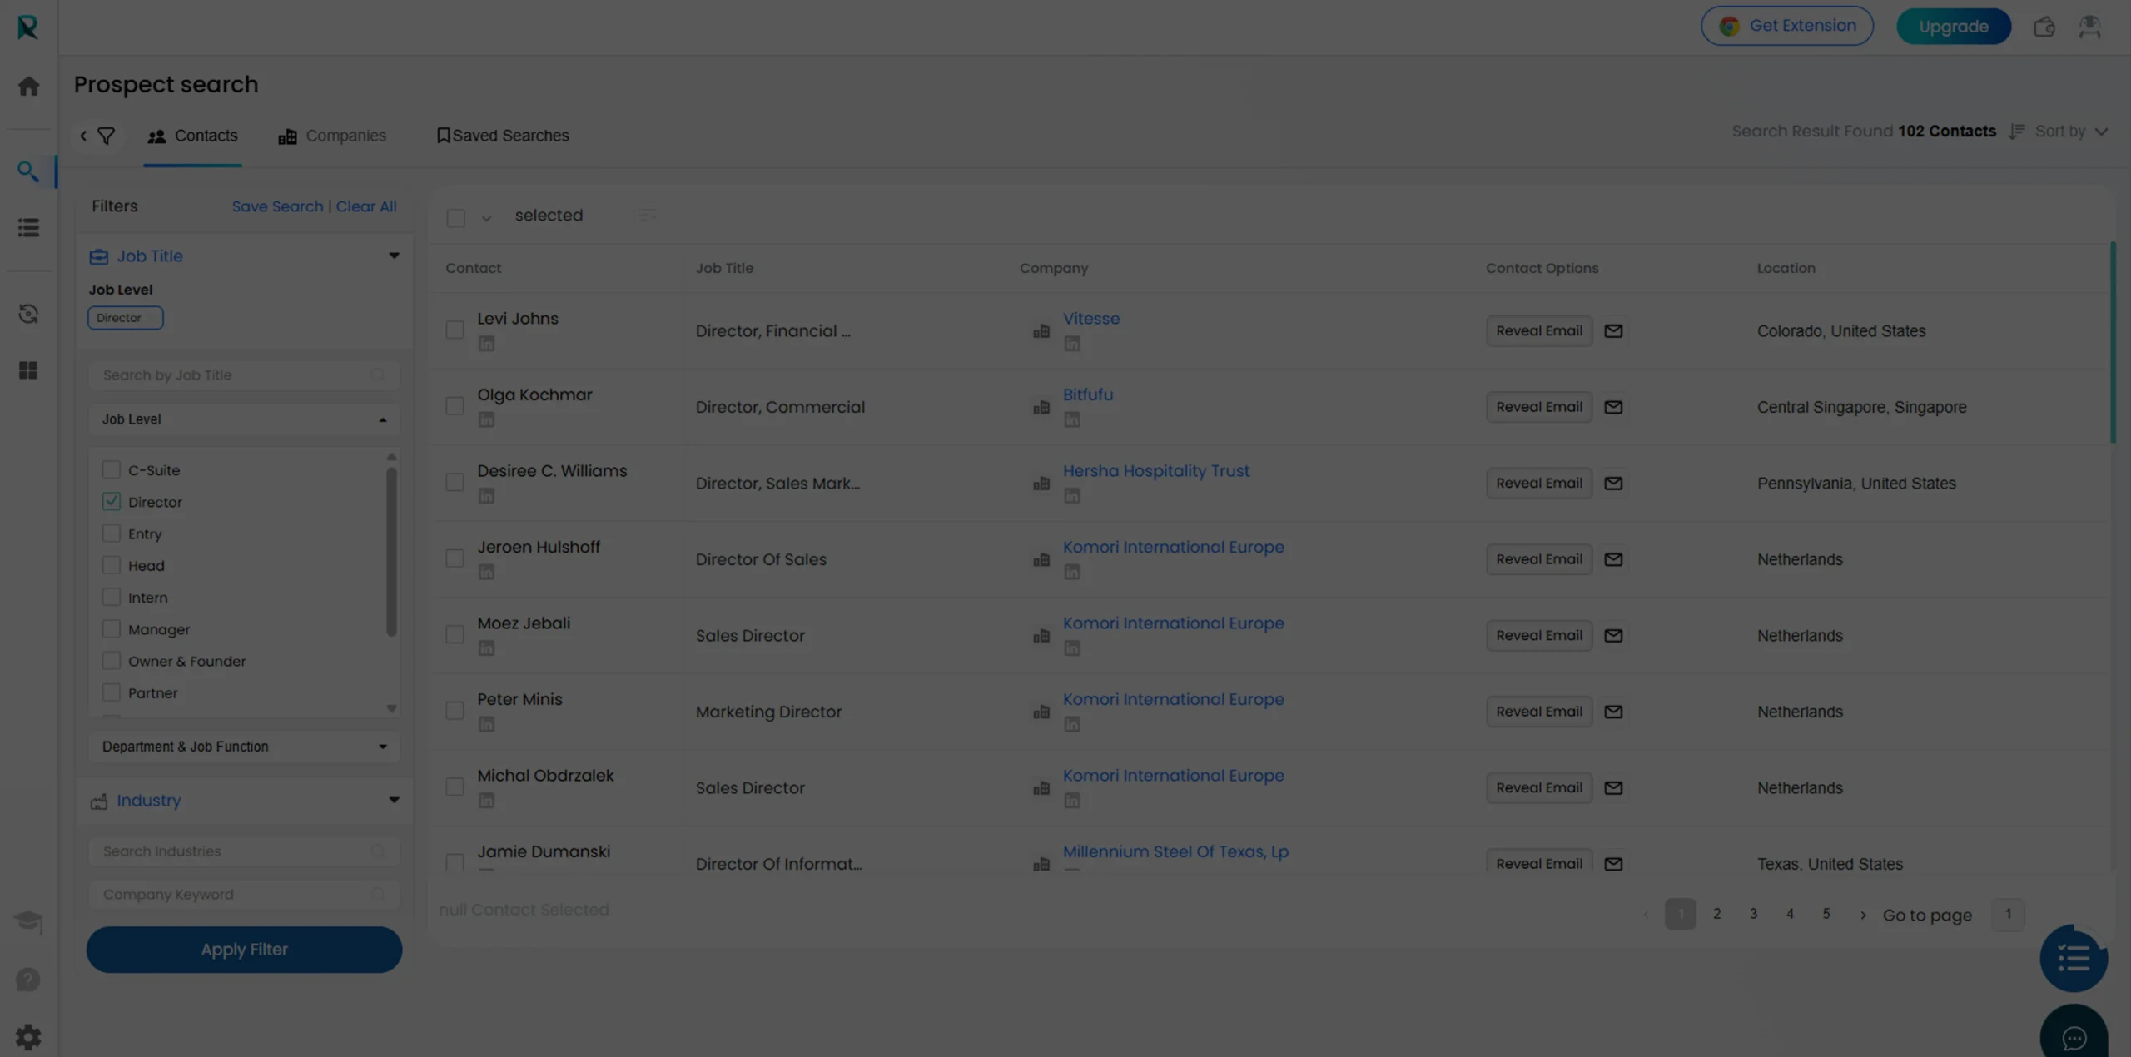Open the selection options chevron
This screenshot has width=2131, height=1057.
(x=486, y=219)
